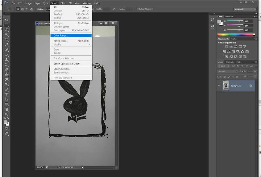This screenshot has width=261, height=177.
Task: Open the Layers panel options menu
Action: (255, 62)
